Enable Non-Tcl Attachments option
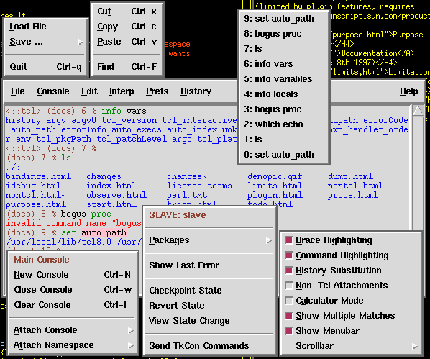 pyautogui.click(x=289, y=286)
